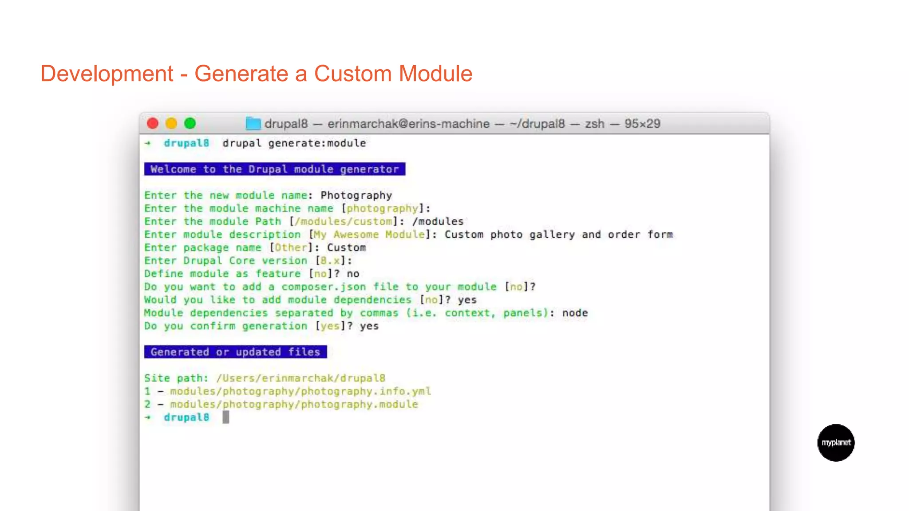
Task: Click the 'photography.info.yml' file path
Action: click(x=300, y=391)
